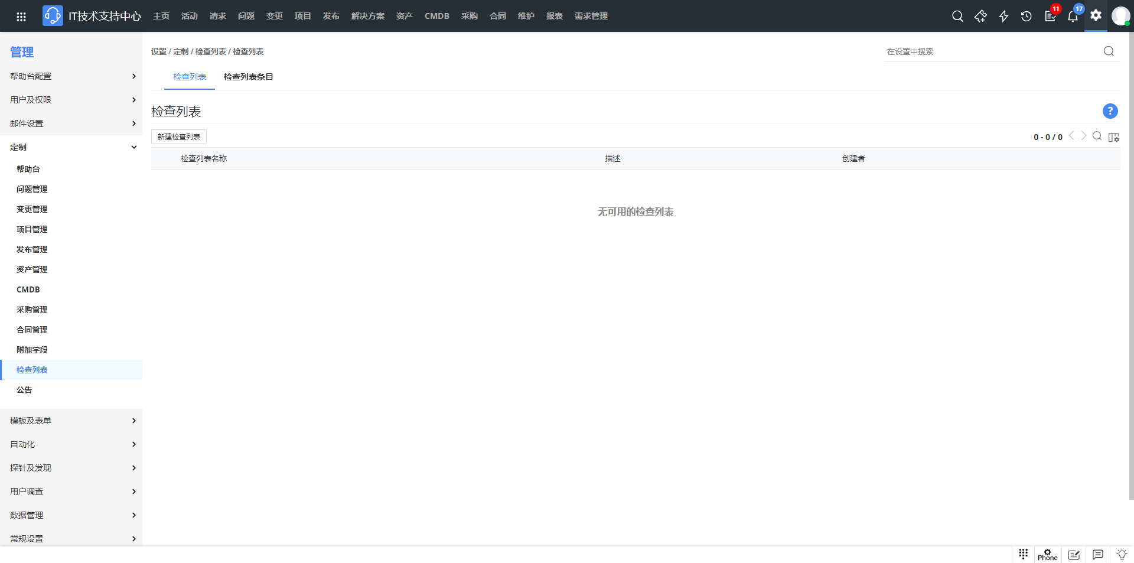Click 设置 in the breadcrumb
Viewport: 1134px width, 563px height.
tap(159, 51)
